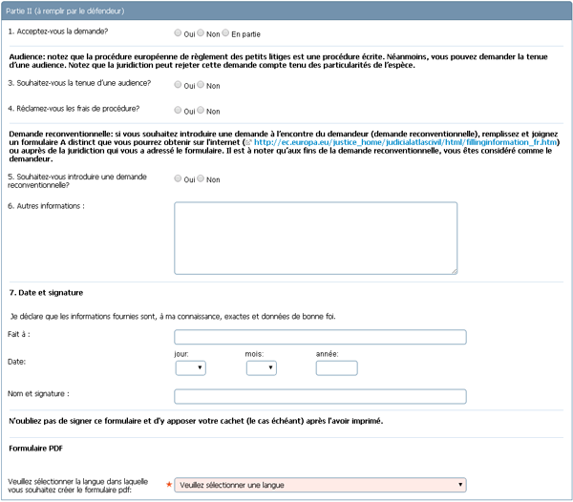Image resolution: width=573 pixels, height=502 pixels.
Task: Click into the 'Fait à' field
Action: [x=320, y=337]
